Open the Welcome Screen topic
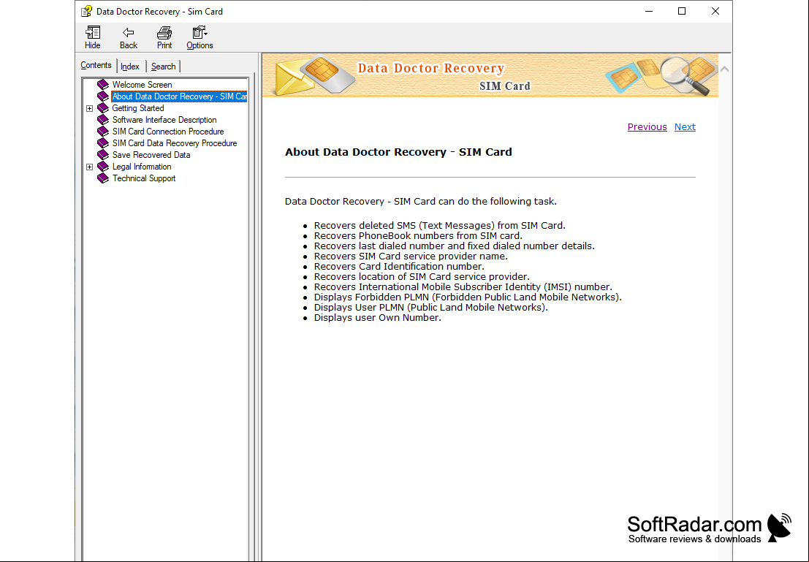 (143, 85)
